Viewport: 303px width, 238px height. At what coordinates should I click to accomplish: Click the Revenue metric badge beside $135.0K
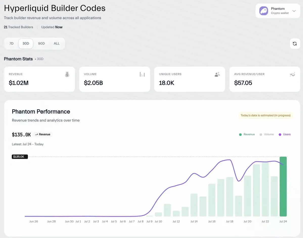pos(43,134)
